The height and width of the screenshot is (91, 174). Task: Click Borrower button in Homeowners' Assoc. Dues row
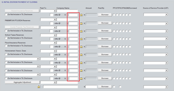point(105,55)
